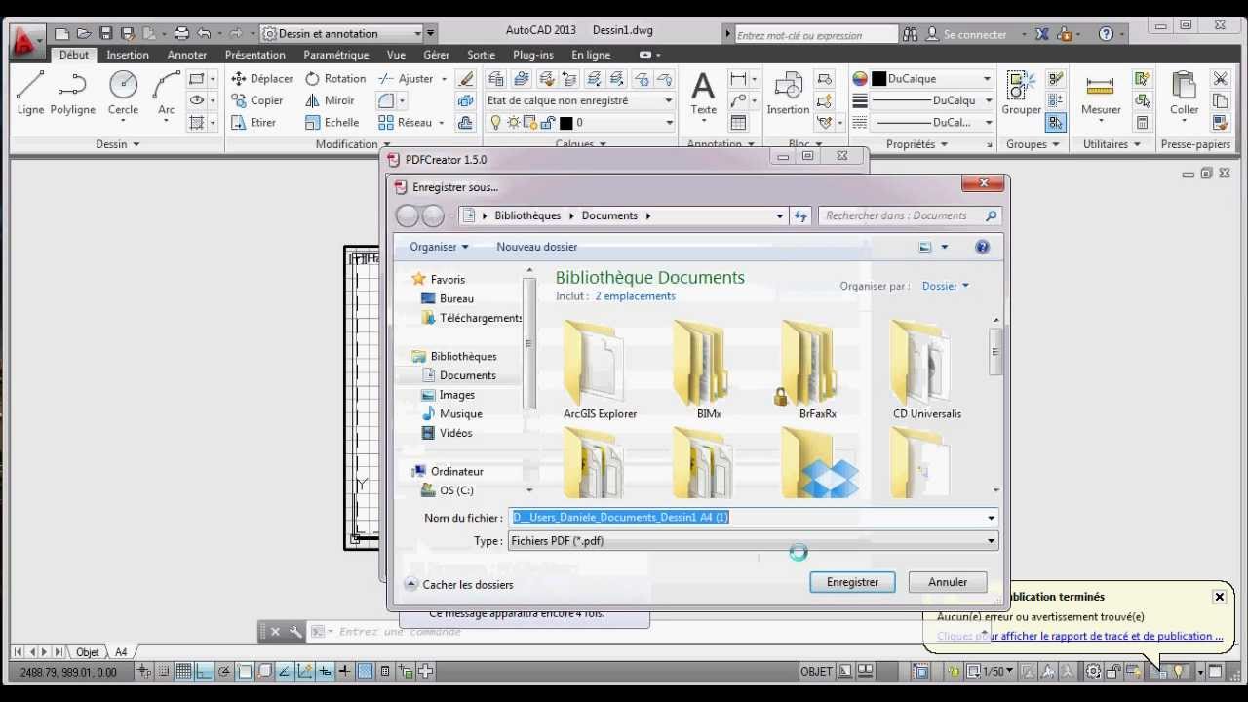Image resolution: width=1248 pixels, height=702 pixels.
Task: Open the AutoCAD application menu logo
Action: coord(25,41)
